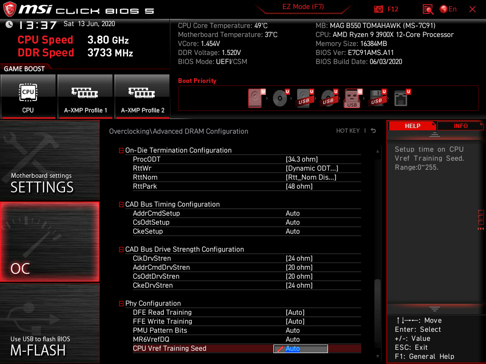Open RttWr [Dynamic ODT...] dropdown
The image size is (486, 364).
312,168
